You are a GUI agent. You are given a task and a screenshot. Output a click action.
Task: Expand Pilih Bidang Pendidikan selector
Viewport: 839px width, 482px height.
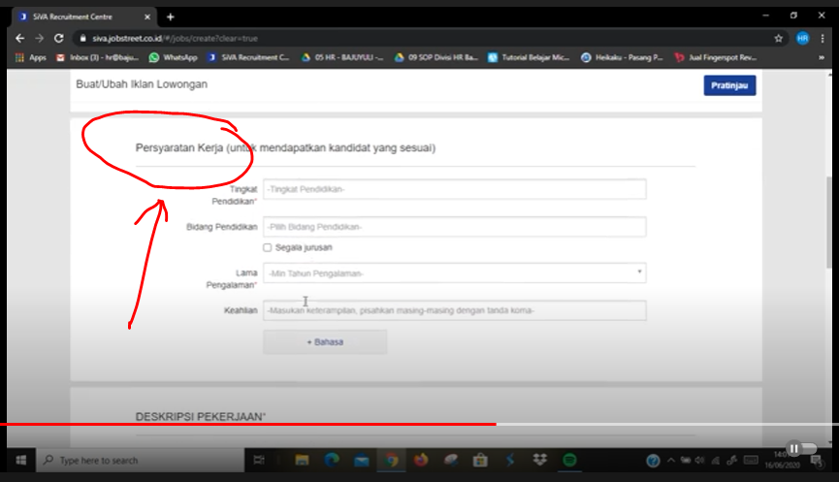pos(454,227)
